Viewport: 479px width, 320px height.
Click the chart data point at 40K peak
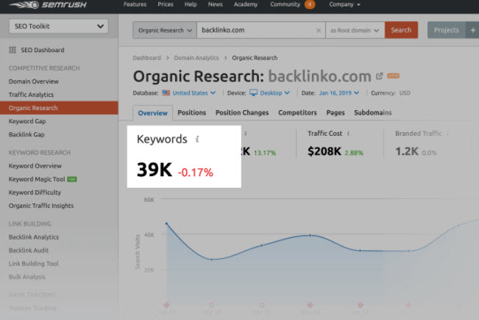pos(310,236)
